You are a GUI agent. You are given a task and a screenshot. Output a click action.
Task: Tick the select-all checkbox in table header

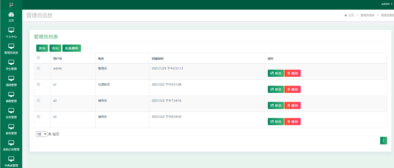click(39, 58)
